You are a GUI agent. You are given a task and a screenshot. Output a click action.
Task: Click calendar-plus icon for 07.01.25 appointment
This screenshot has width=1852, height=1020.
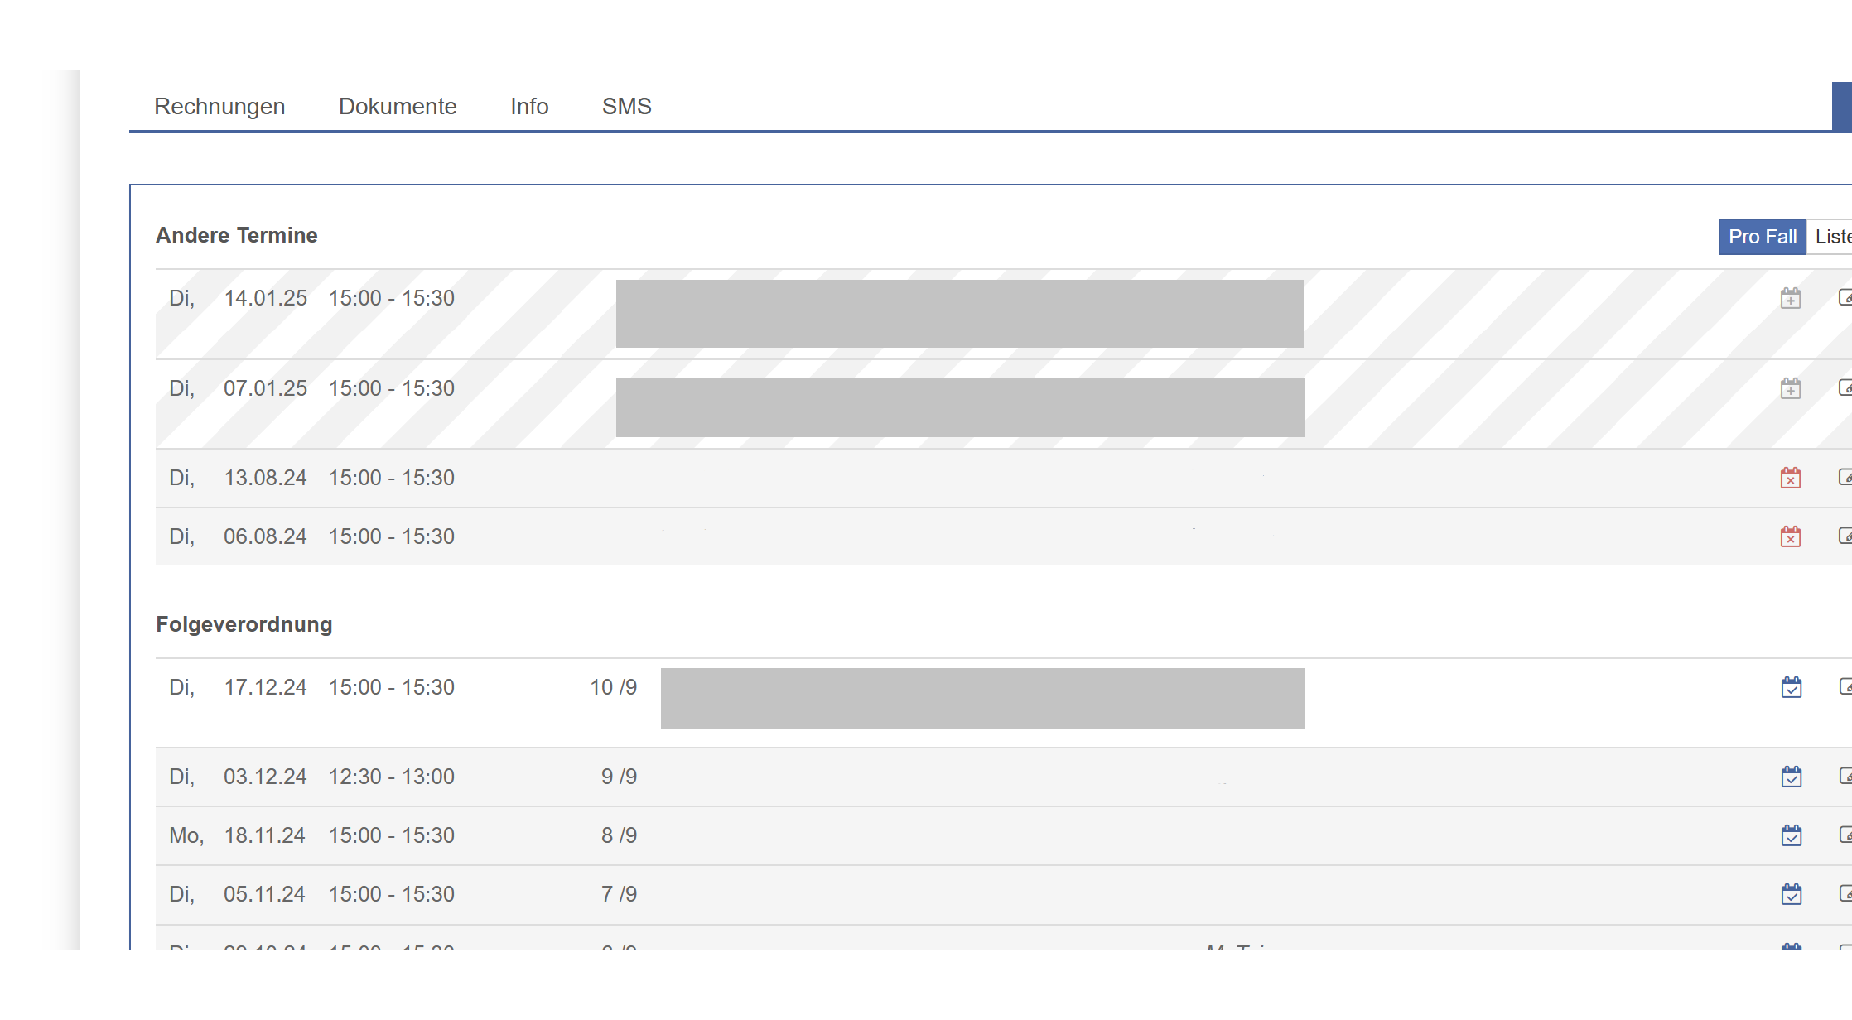point(1791,388)
